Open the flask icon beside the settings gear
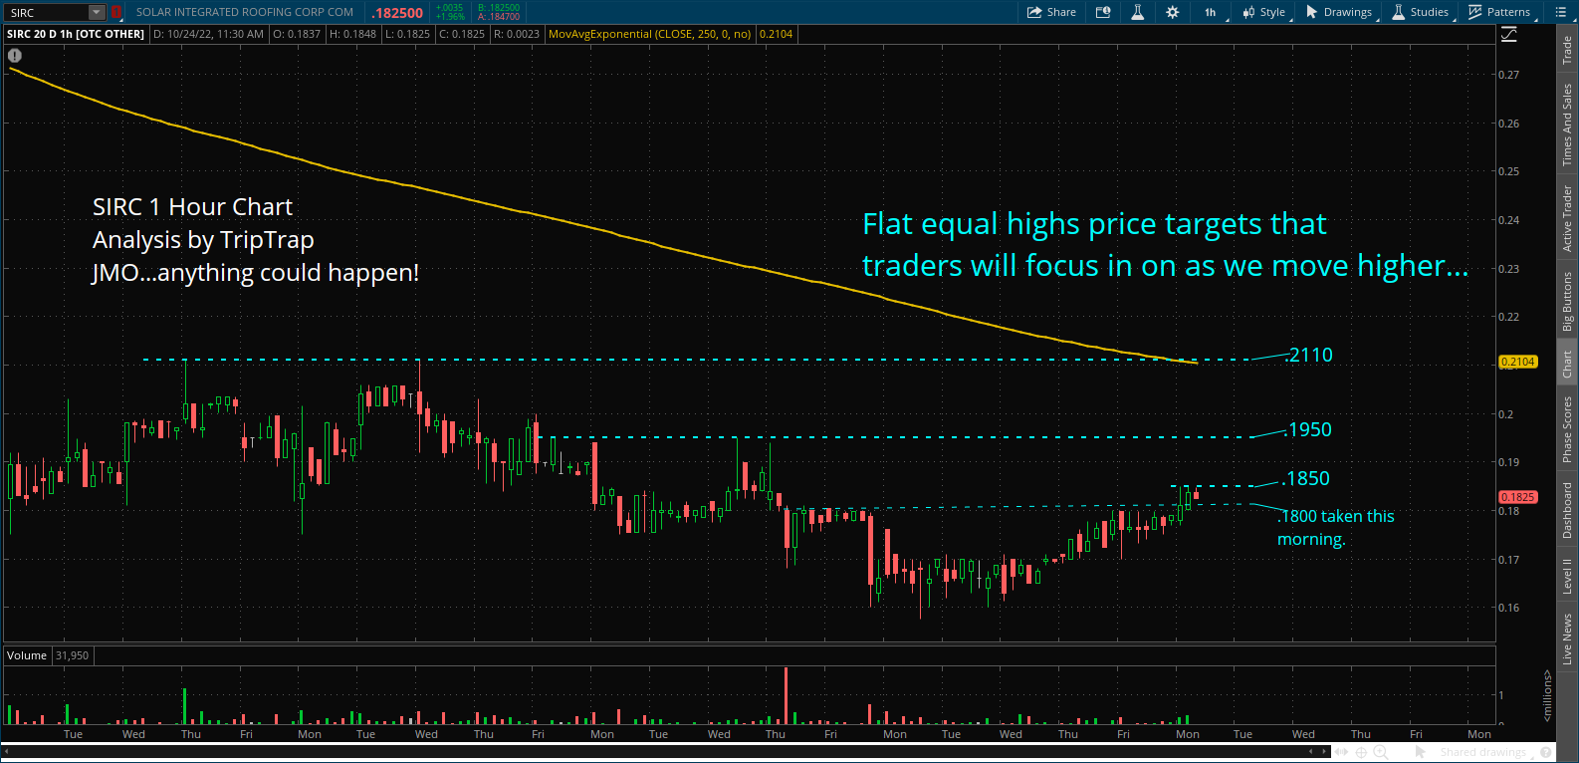1579x763 pixels. pyautogui.click(x=1137, y=12)
